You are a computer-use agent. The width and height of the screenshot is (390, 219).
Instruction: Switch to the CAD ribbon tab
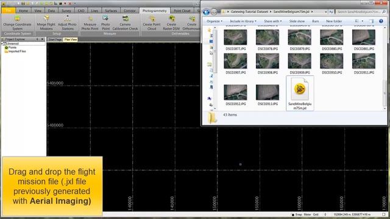pos(81,11)
